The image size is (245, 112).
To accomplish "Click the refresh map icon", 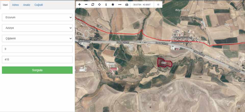I will click(x=93, y=5).
